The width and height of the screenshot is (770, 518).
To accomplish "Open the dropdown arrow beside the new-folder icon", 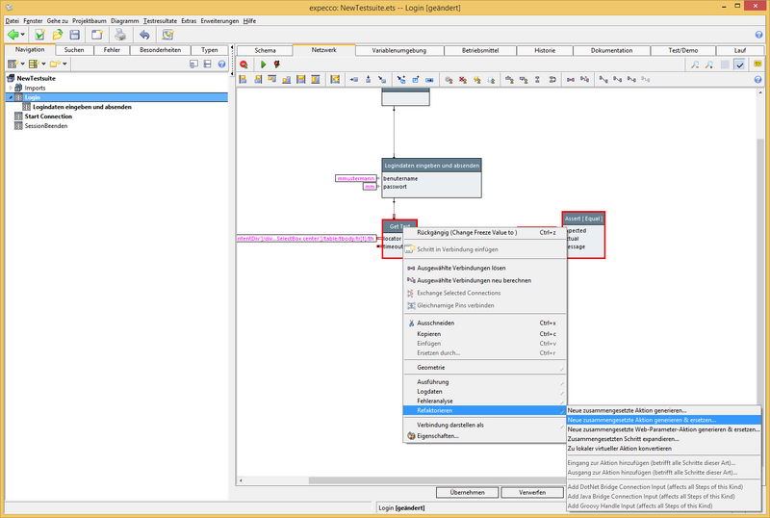I will (64, 65).
